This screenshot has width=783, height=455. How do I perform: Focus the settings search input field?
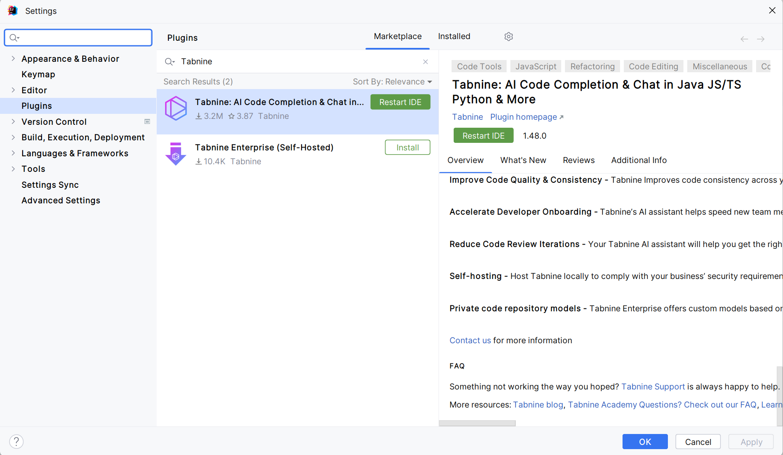78,37
